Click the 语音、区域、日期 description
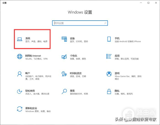The height and width of the screenshot is (125, 160). (x=78, y=76)
